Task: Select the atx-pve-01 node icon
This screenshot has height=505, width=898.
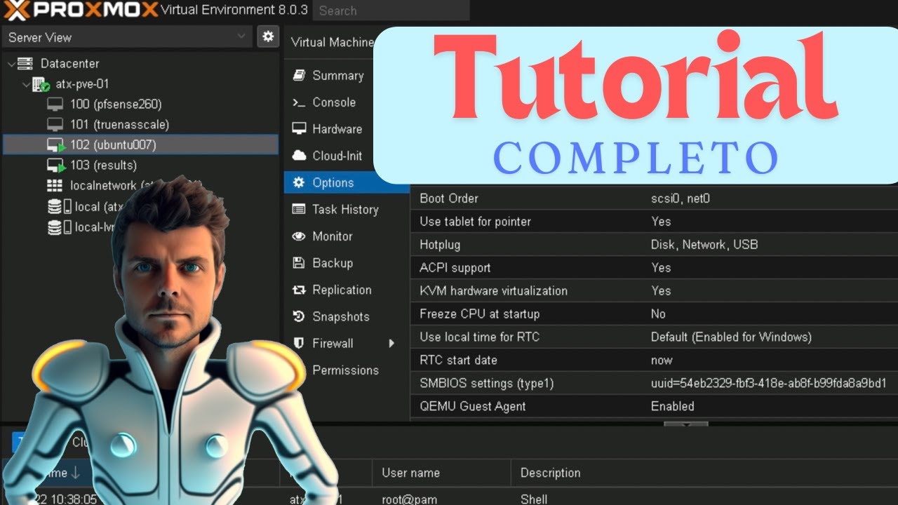Action: [41, 84]
